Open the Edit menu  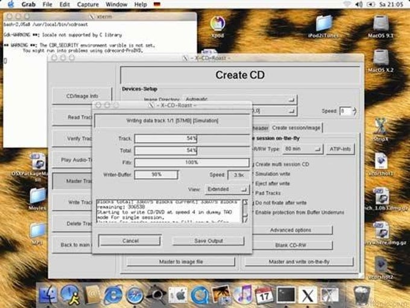pos(65,4)
